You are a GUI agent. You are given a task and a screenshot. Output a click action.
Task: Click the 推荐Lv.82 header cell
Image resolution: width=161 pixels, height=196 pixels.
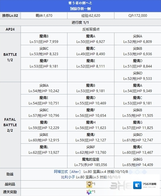point(10,16)
